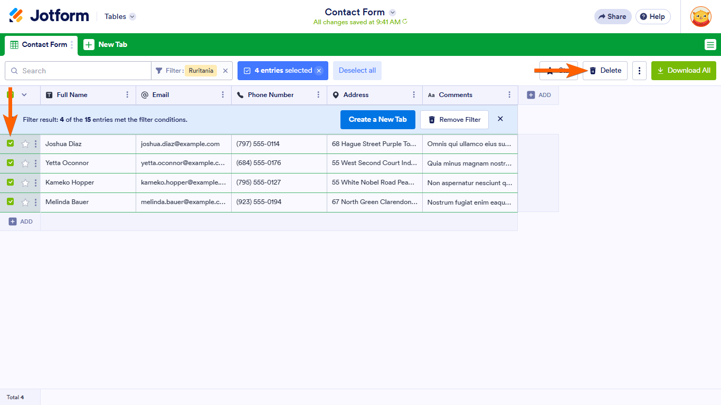The image size is (721, 405).
Task: Open Contact Form tab options dots
Action: (72, 45)
